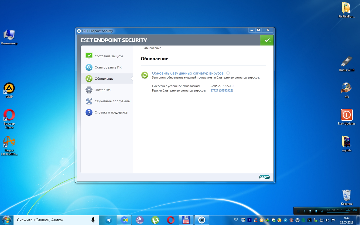
Task: Select the Rage.v desktop shortcut
Action: click(9, 145)
